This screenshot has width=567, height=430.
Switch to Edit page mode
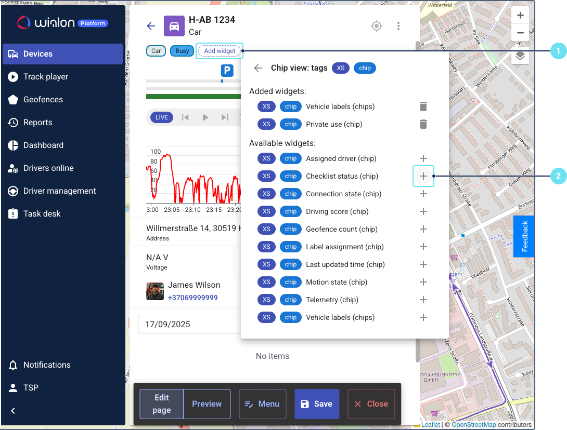pos(162,404)
